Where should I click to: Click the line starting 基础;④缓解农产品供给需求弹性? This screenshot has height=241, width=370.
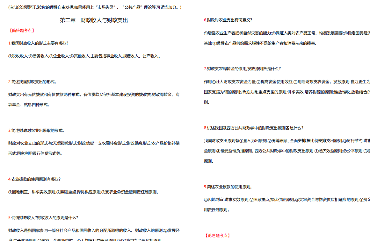pyautogui.click(x=260, y=43)
